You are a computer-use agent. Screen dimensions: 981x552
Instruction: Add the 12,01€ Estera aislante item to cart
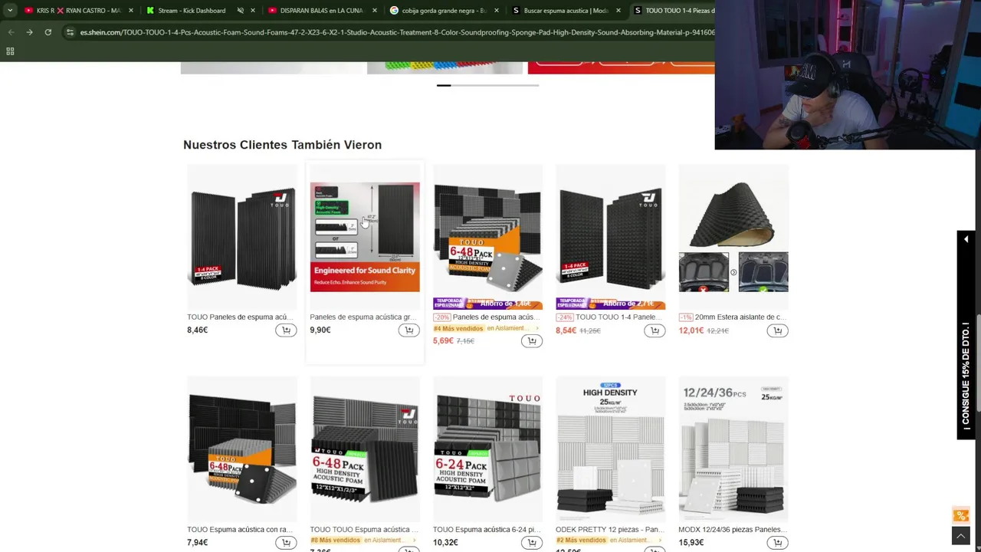coord(777,330)
